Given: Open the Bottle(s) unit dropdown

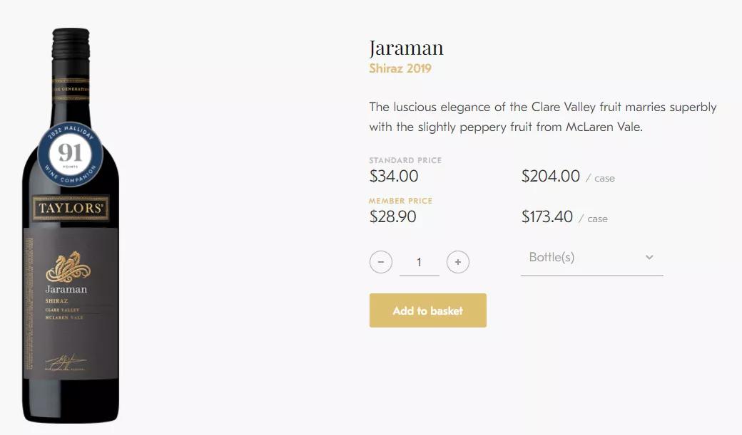Looking at the screenshot, I should 591,258.
